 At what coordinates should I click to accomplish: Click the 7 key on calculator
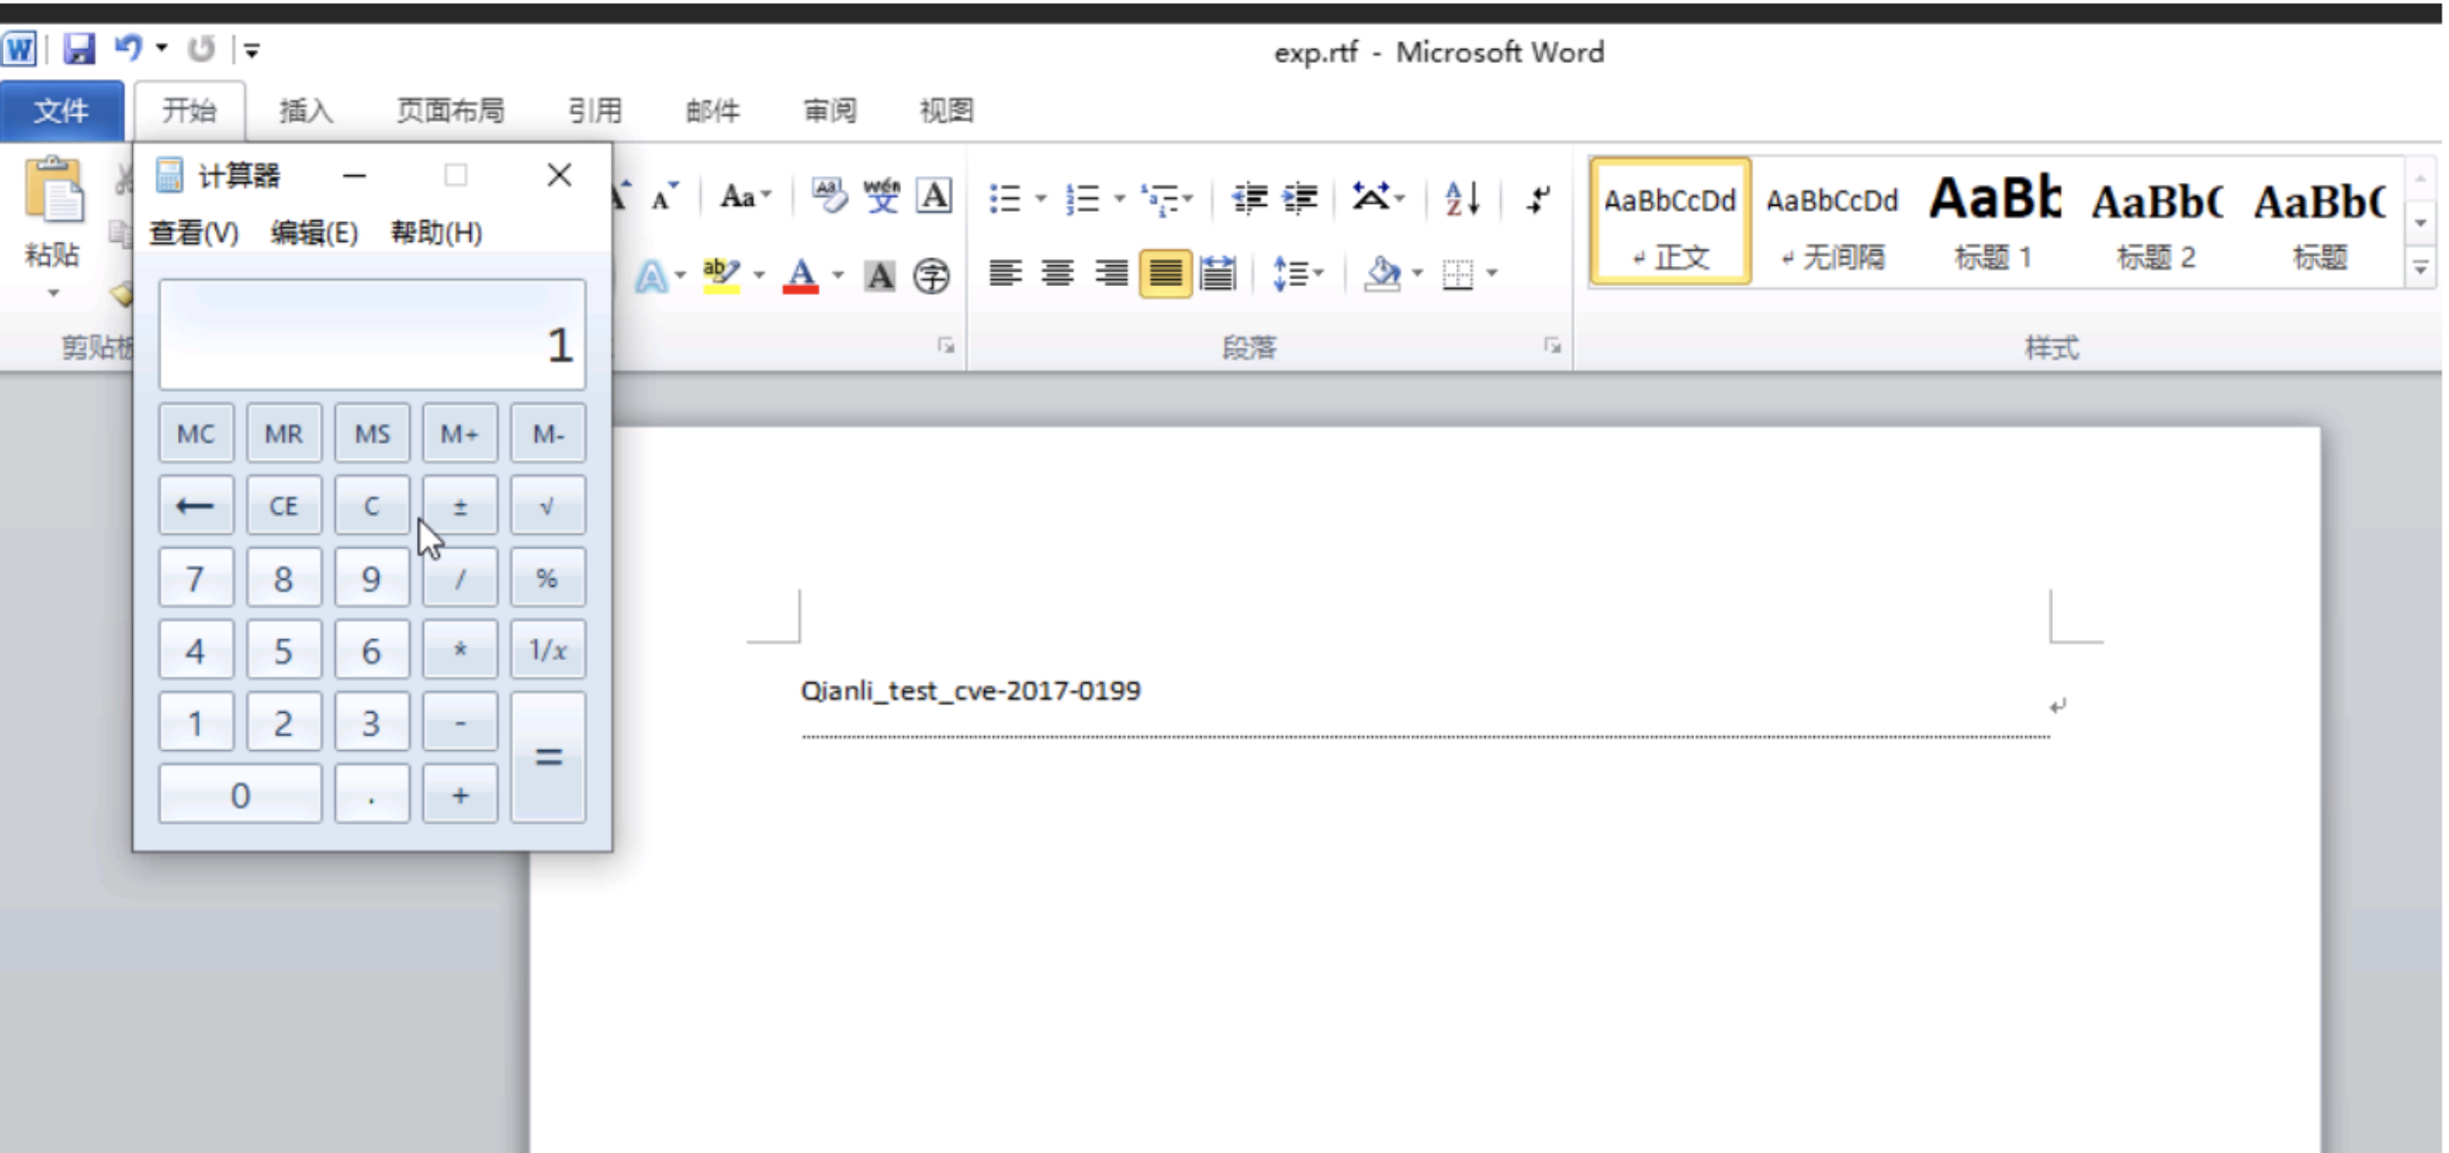pyautogui.click(x=196, y=578)
